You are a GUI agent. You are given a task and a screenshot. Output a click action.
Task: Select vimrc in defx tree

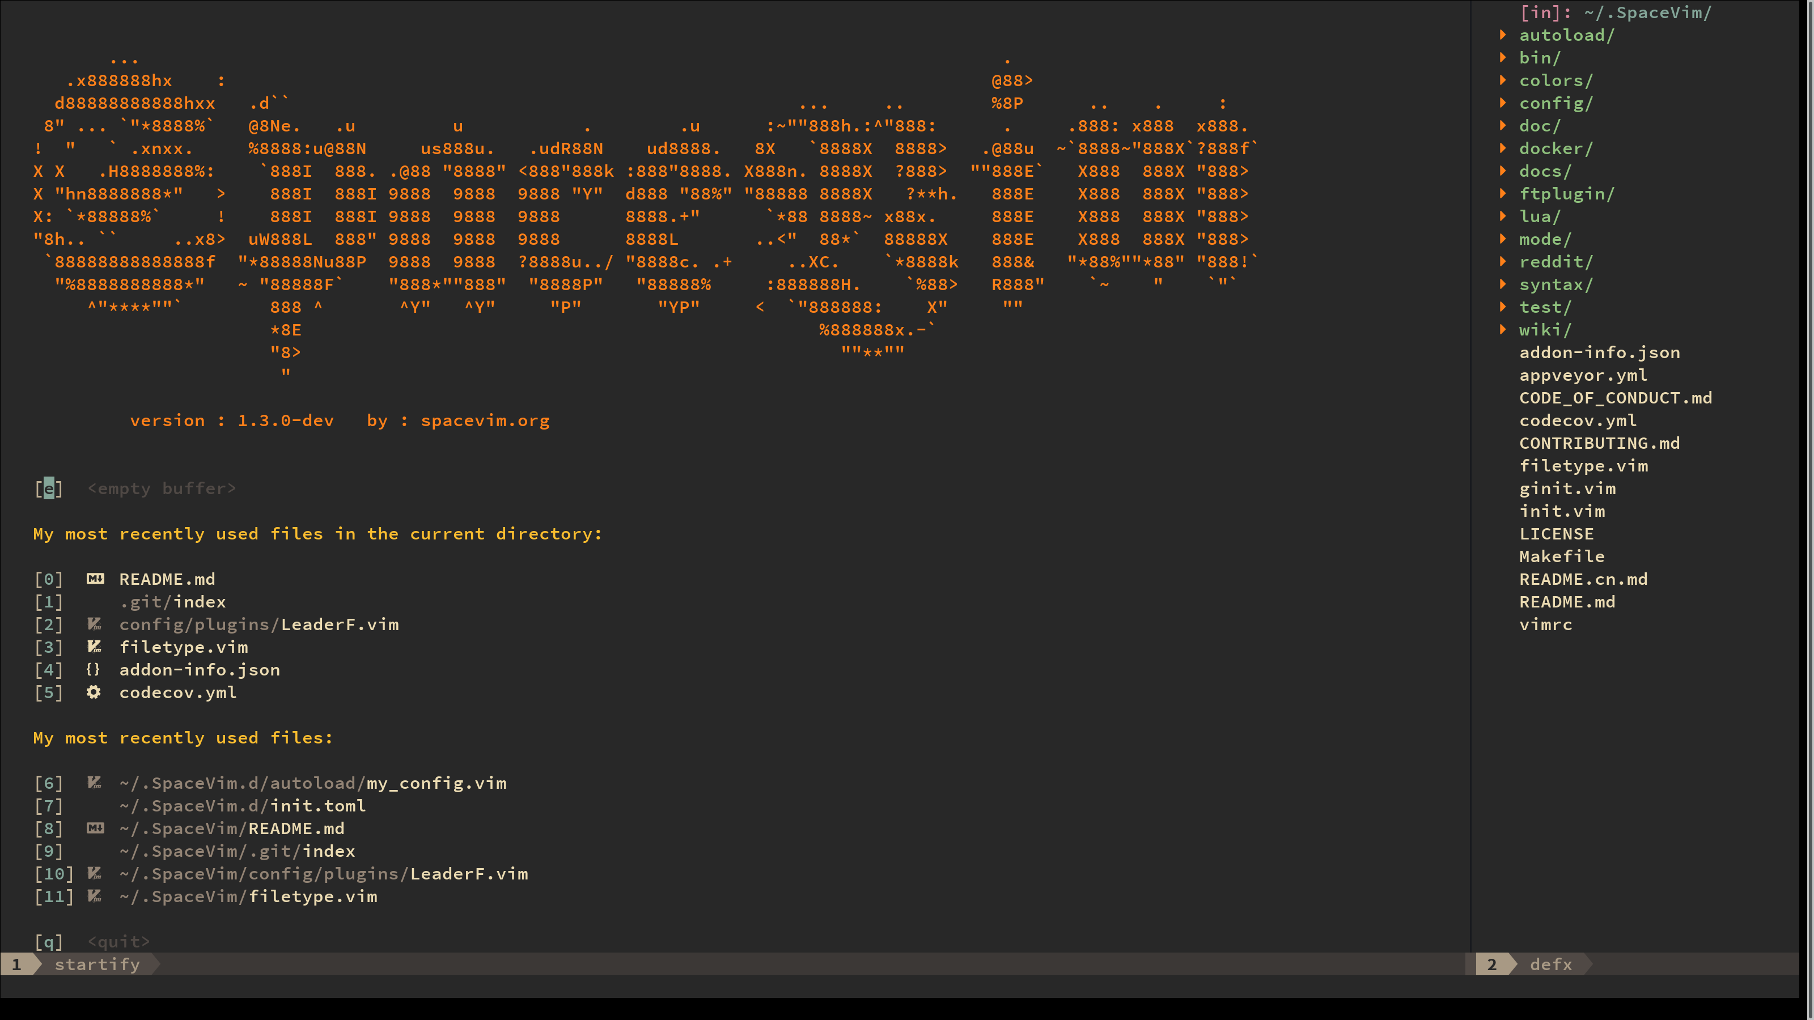click(x=1545, y=624)
